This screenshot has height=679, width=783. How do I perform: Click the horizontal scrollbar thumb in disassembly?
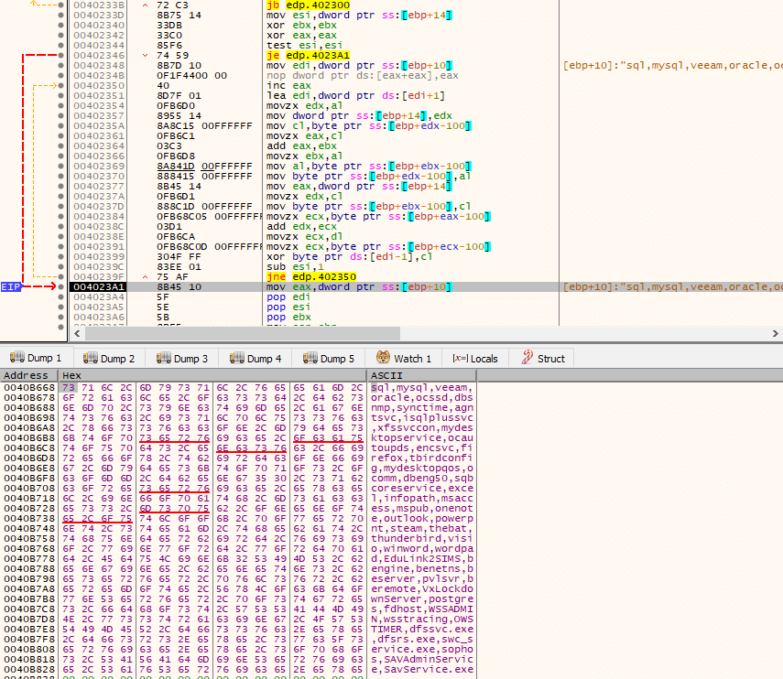tap(242, 333)
